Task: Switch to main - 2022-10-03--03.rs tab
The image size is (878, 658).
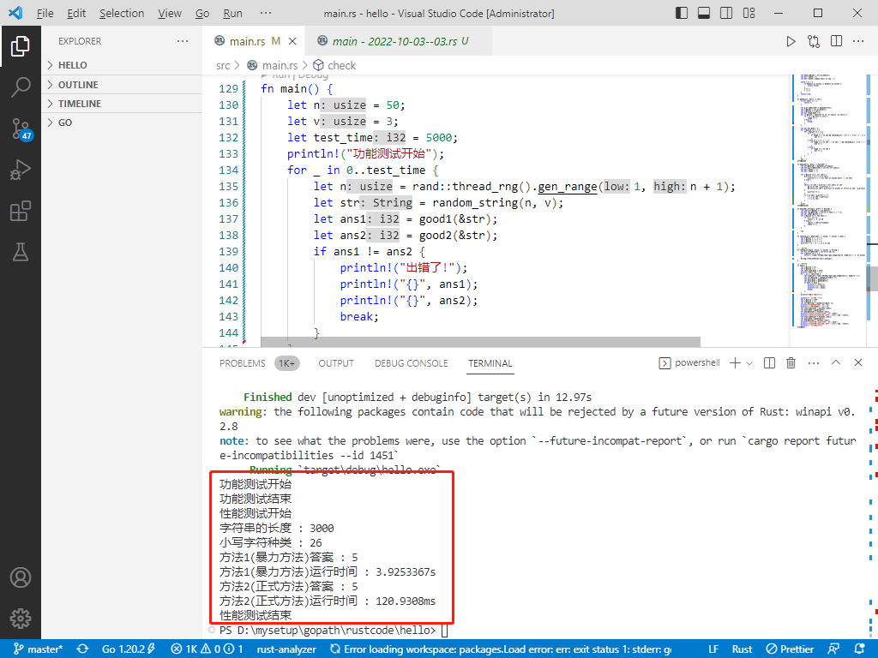Action: pos(399,41)
